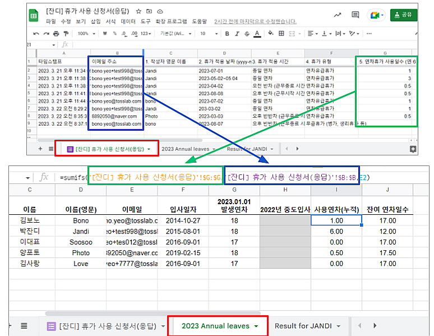Star this spreadsheet next to the title

[138, 11]
